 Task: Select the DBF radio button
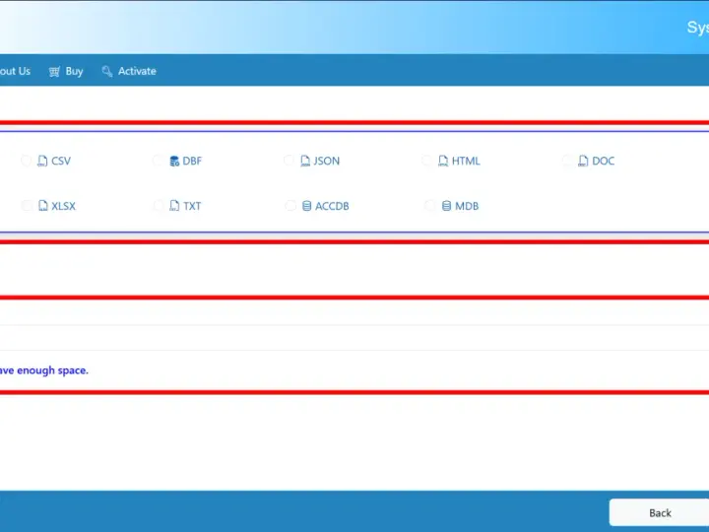pos(158,161)
